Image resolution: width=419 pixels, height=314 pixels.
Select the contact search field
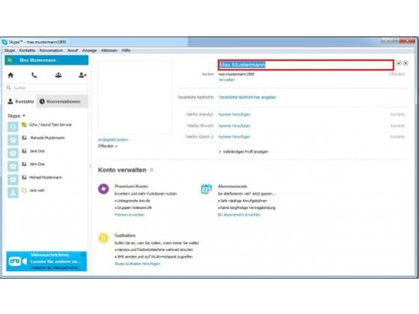click(47, 88)
